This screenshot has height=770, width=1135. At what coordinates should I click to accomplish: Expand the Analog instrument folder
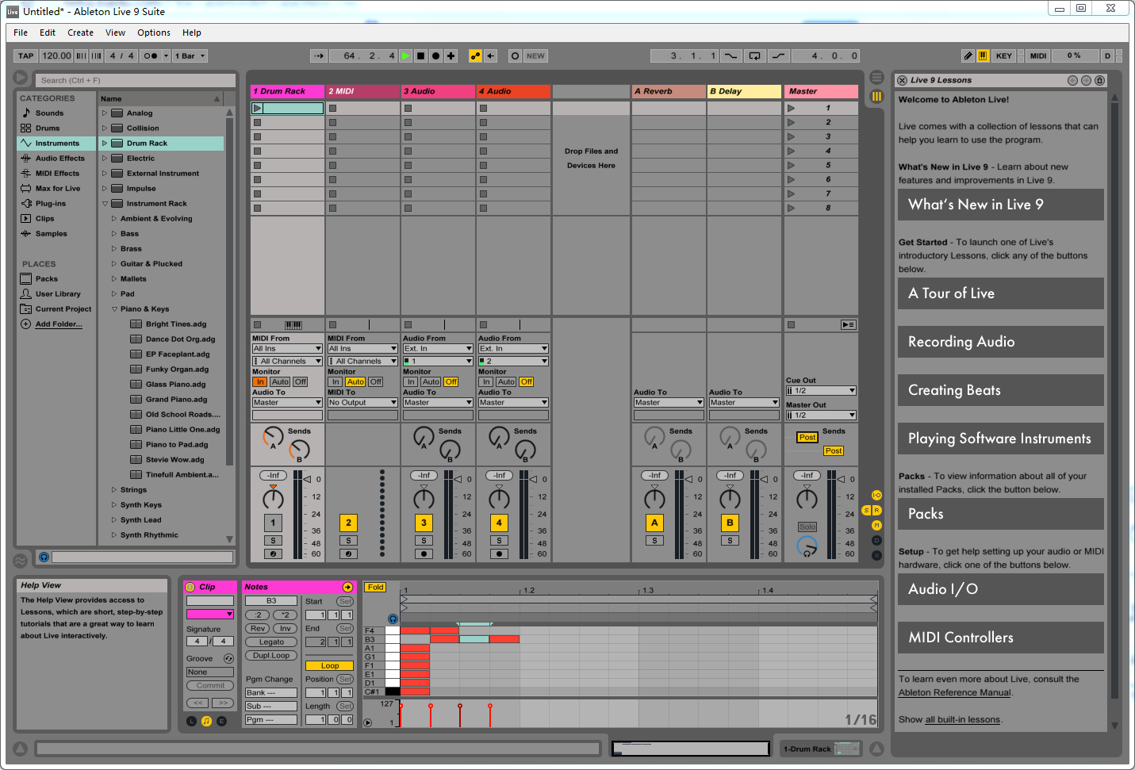coord(104,113)
